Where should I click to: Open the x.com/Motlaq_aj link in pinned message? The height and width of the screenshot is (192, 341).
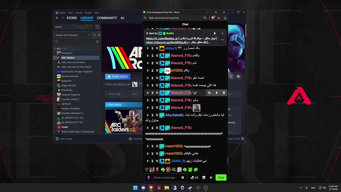(162, 39)
